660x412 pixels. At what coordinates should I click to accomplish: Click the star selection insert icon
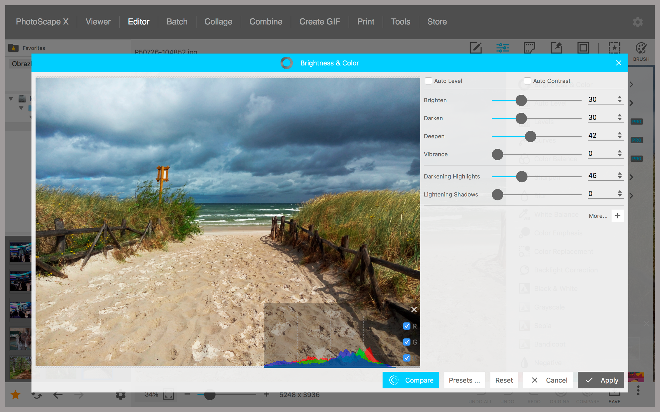614,48
